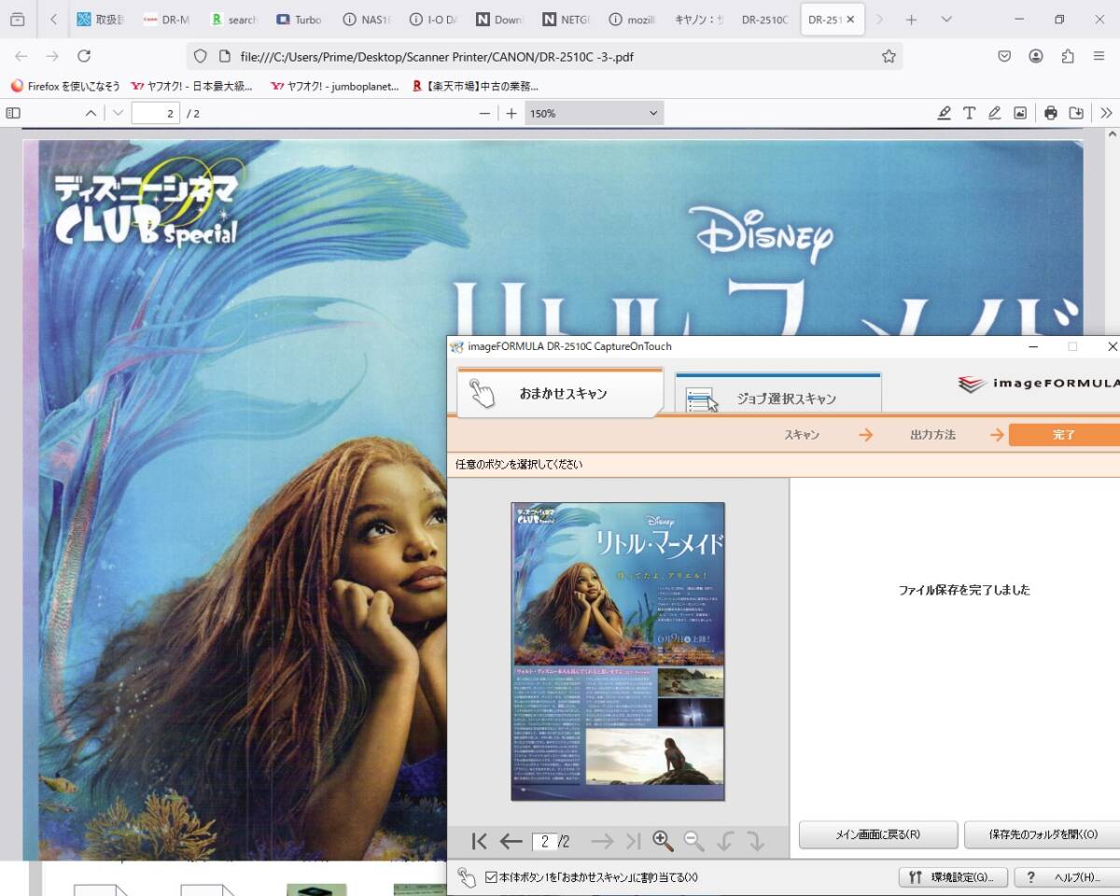Image resolution: width=1120 pixels, height=896 pixels.
Task: Click the 出力方法 step label
Action: (x=932, y=435)
